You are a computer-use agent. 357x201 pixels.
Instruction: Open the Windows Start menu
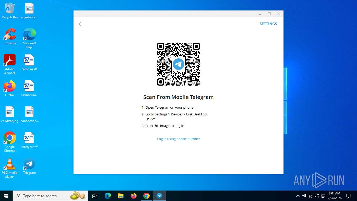6,196
